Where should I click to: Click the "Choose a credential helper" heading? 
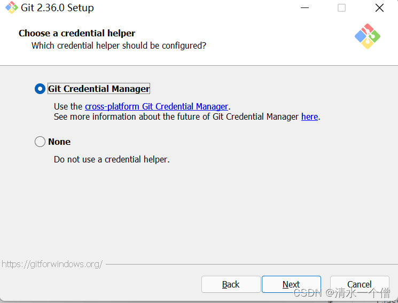point(77,33)
